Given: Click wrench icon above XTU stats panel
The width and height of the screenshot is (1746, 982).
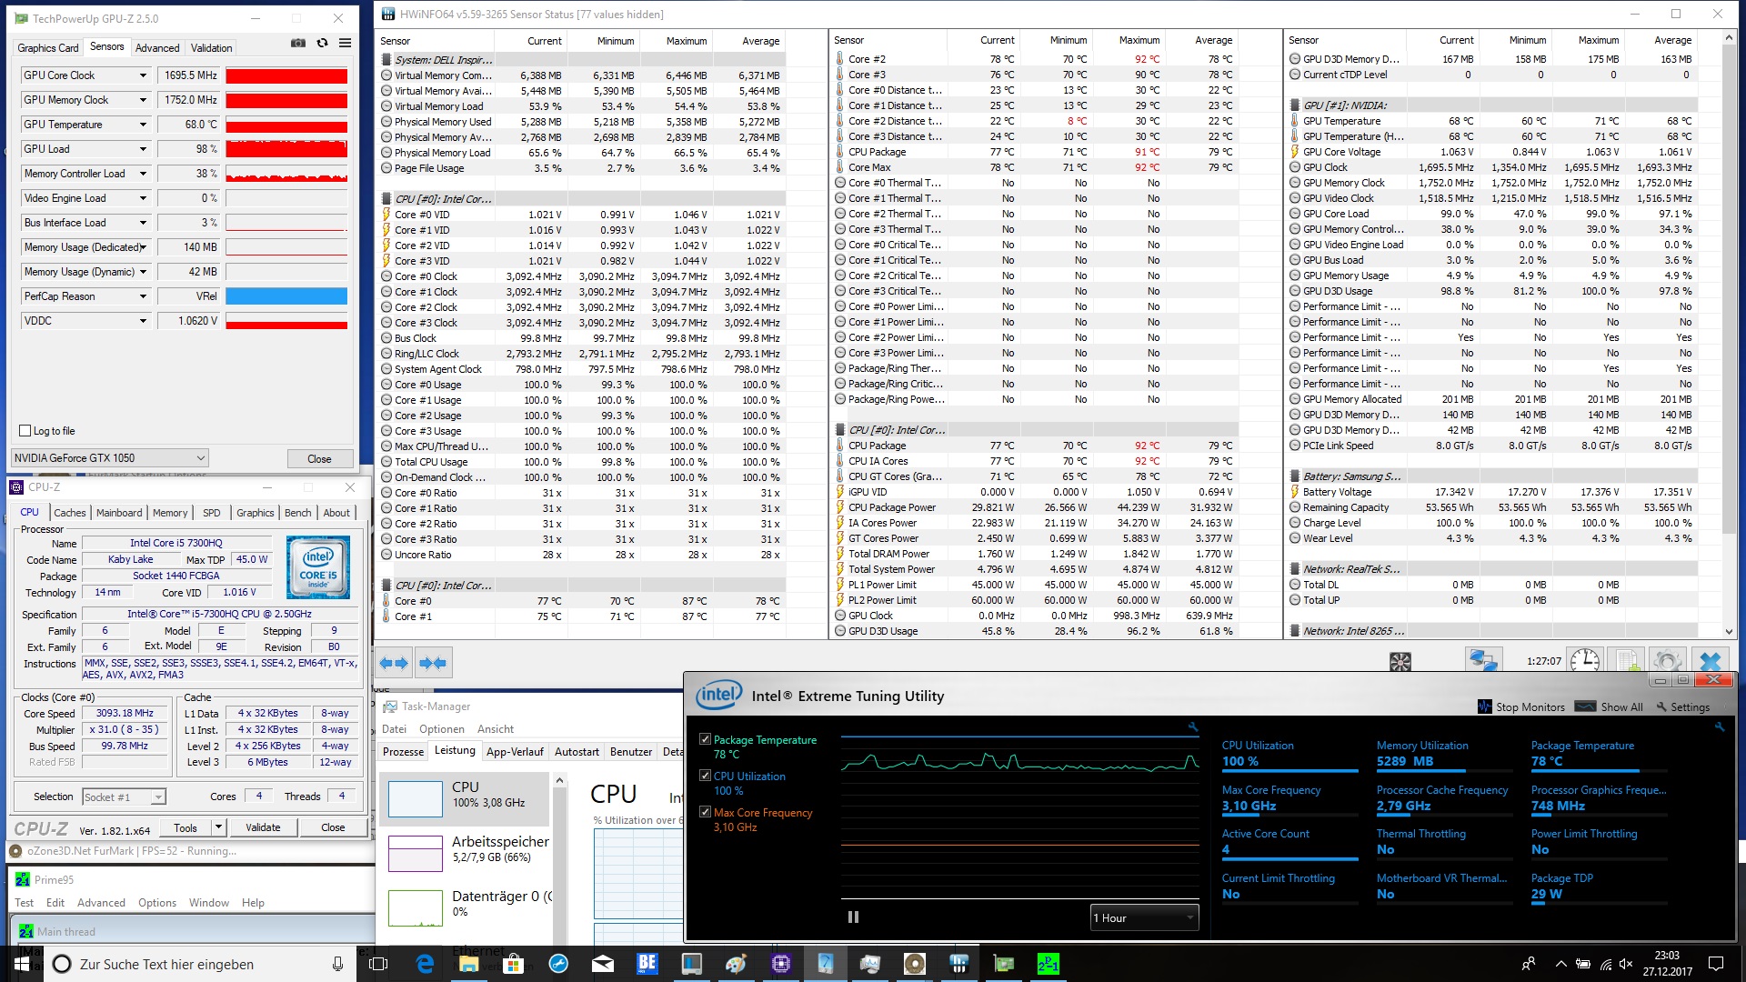Looking at the screenshot, I should [1720, 726].
